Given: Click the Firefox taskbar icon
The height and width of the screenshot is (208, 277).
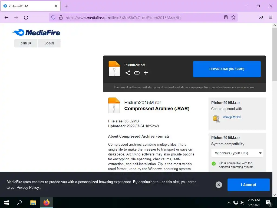Looking at the screenshot, I should [x=47, y=203].
